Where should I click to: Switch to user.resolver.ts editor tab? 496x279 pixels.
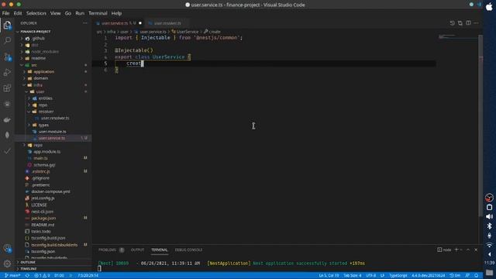click(167, 23)
